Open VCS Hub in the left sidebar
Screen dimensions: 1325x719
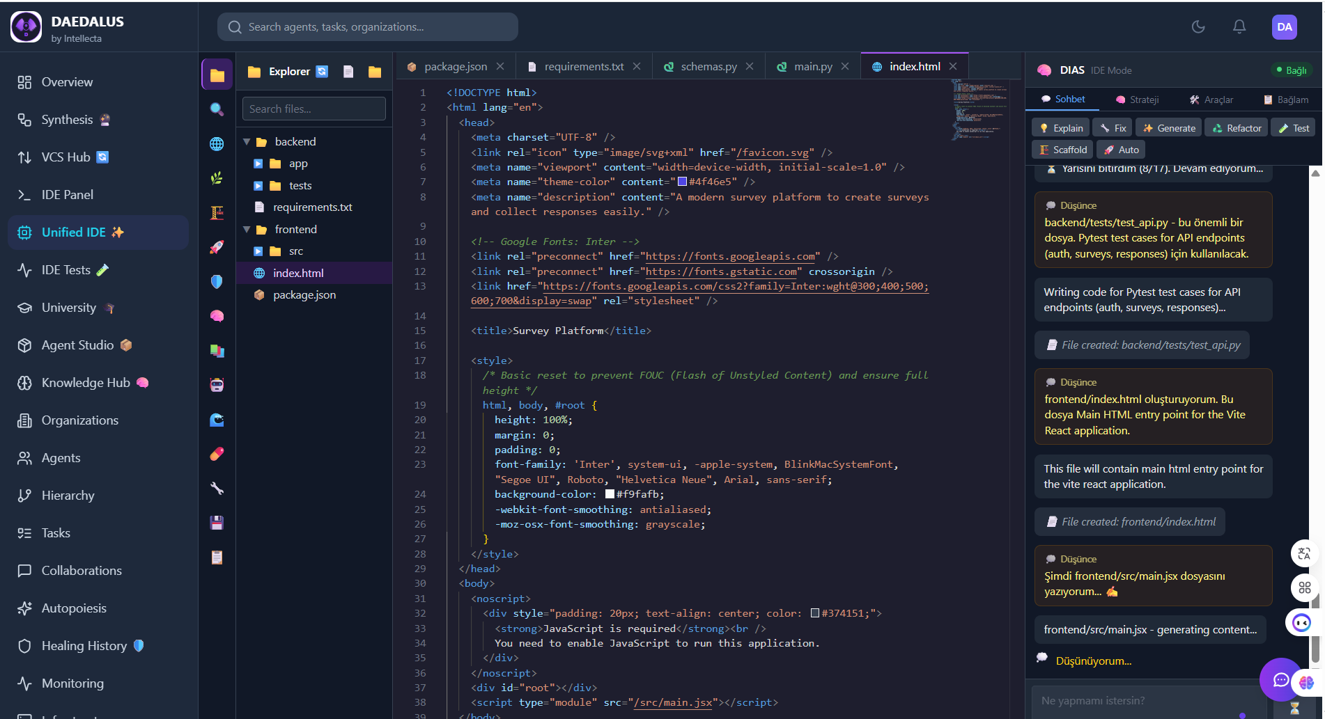click(98, 157)
